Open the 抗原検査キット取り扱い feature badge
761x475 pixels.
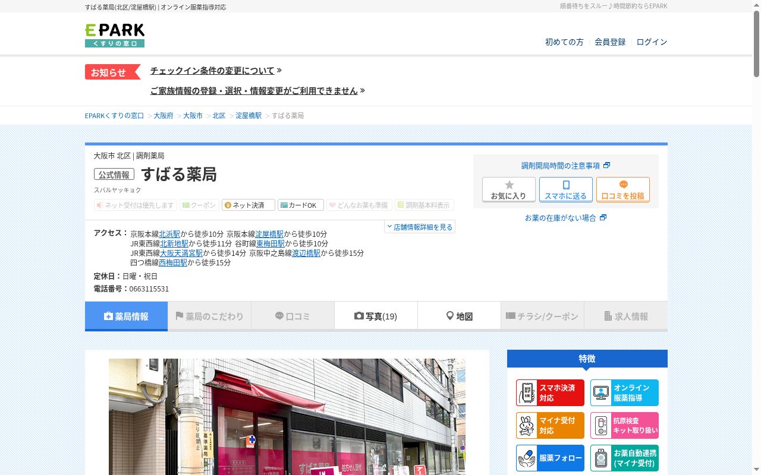tap(624, 425)
